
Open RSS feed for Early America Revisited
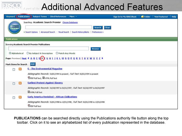point(20,97)
